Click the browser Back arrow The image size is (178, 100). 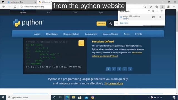(4, 7)
